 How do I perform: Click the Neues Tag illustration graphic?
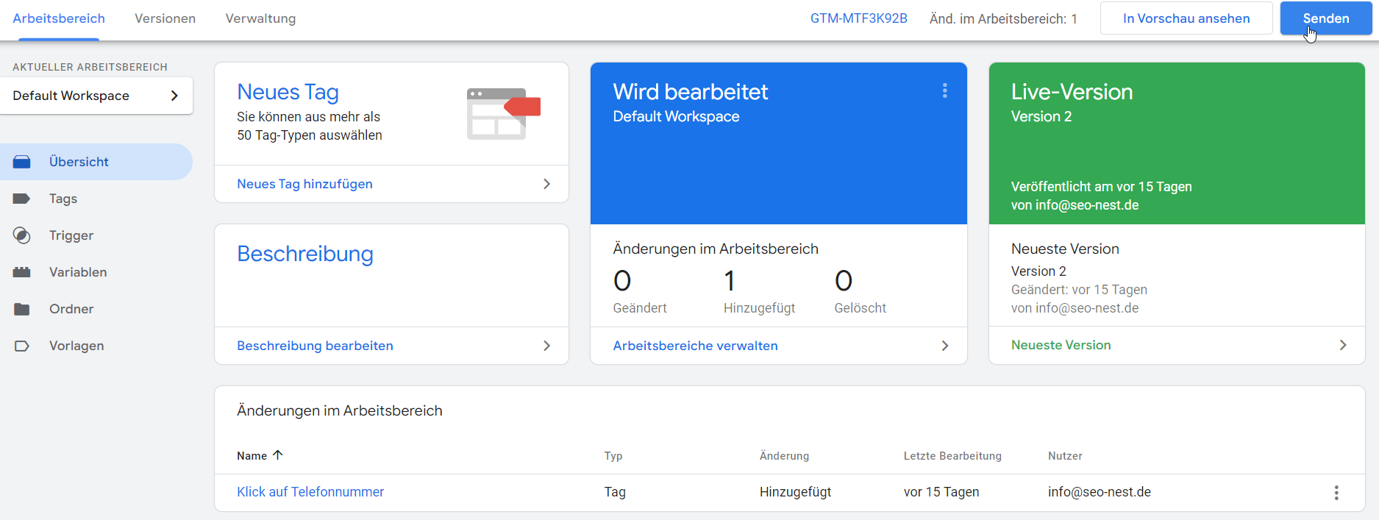pyautogui.click(x=503, y=114)
